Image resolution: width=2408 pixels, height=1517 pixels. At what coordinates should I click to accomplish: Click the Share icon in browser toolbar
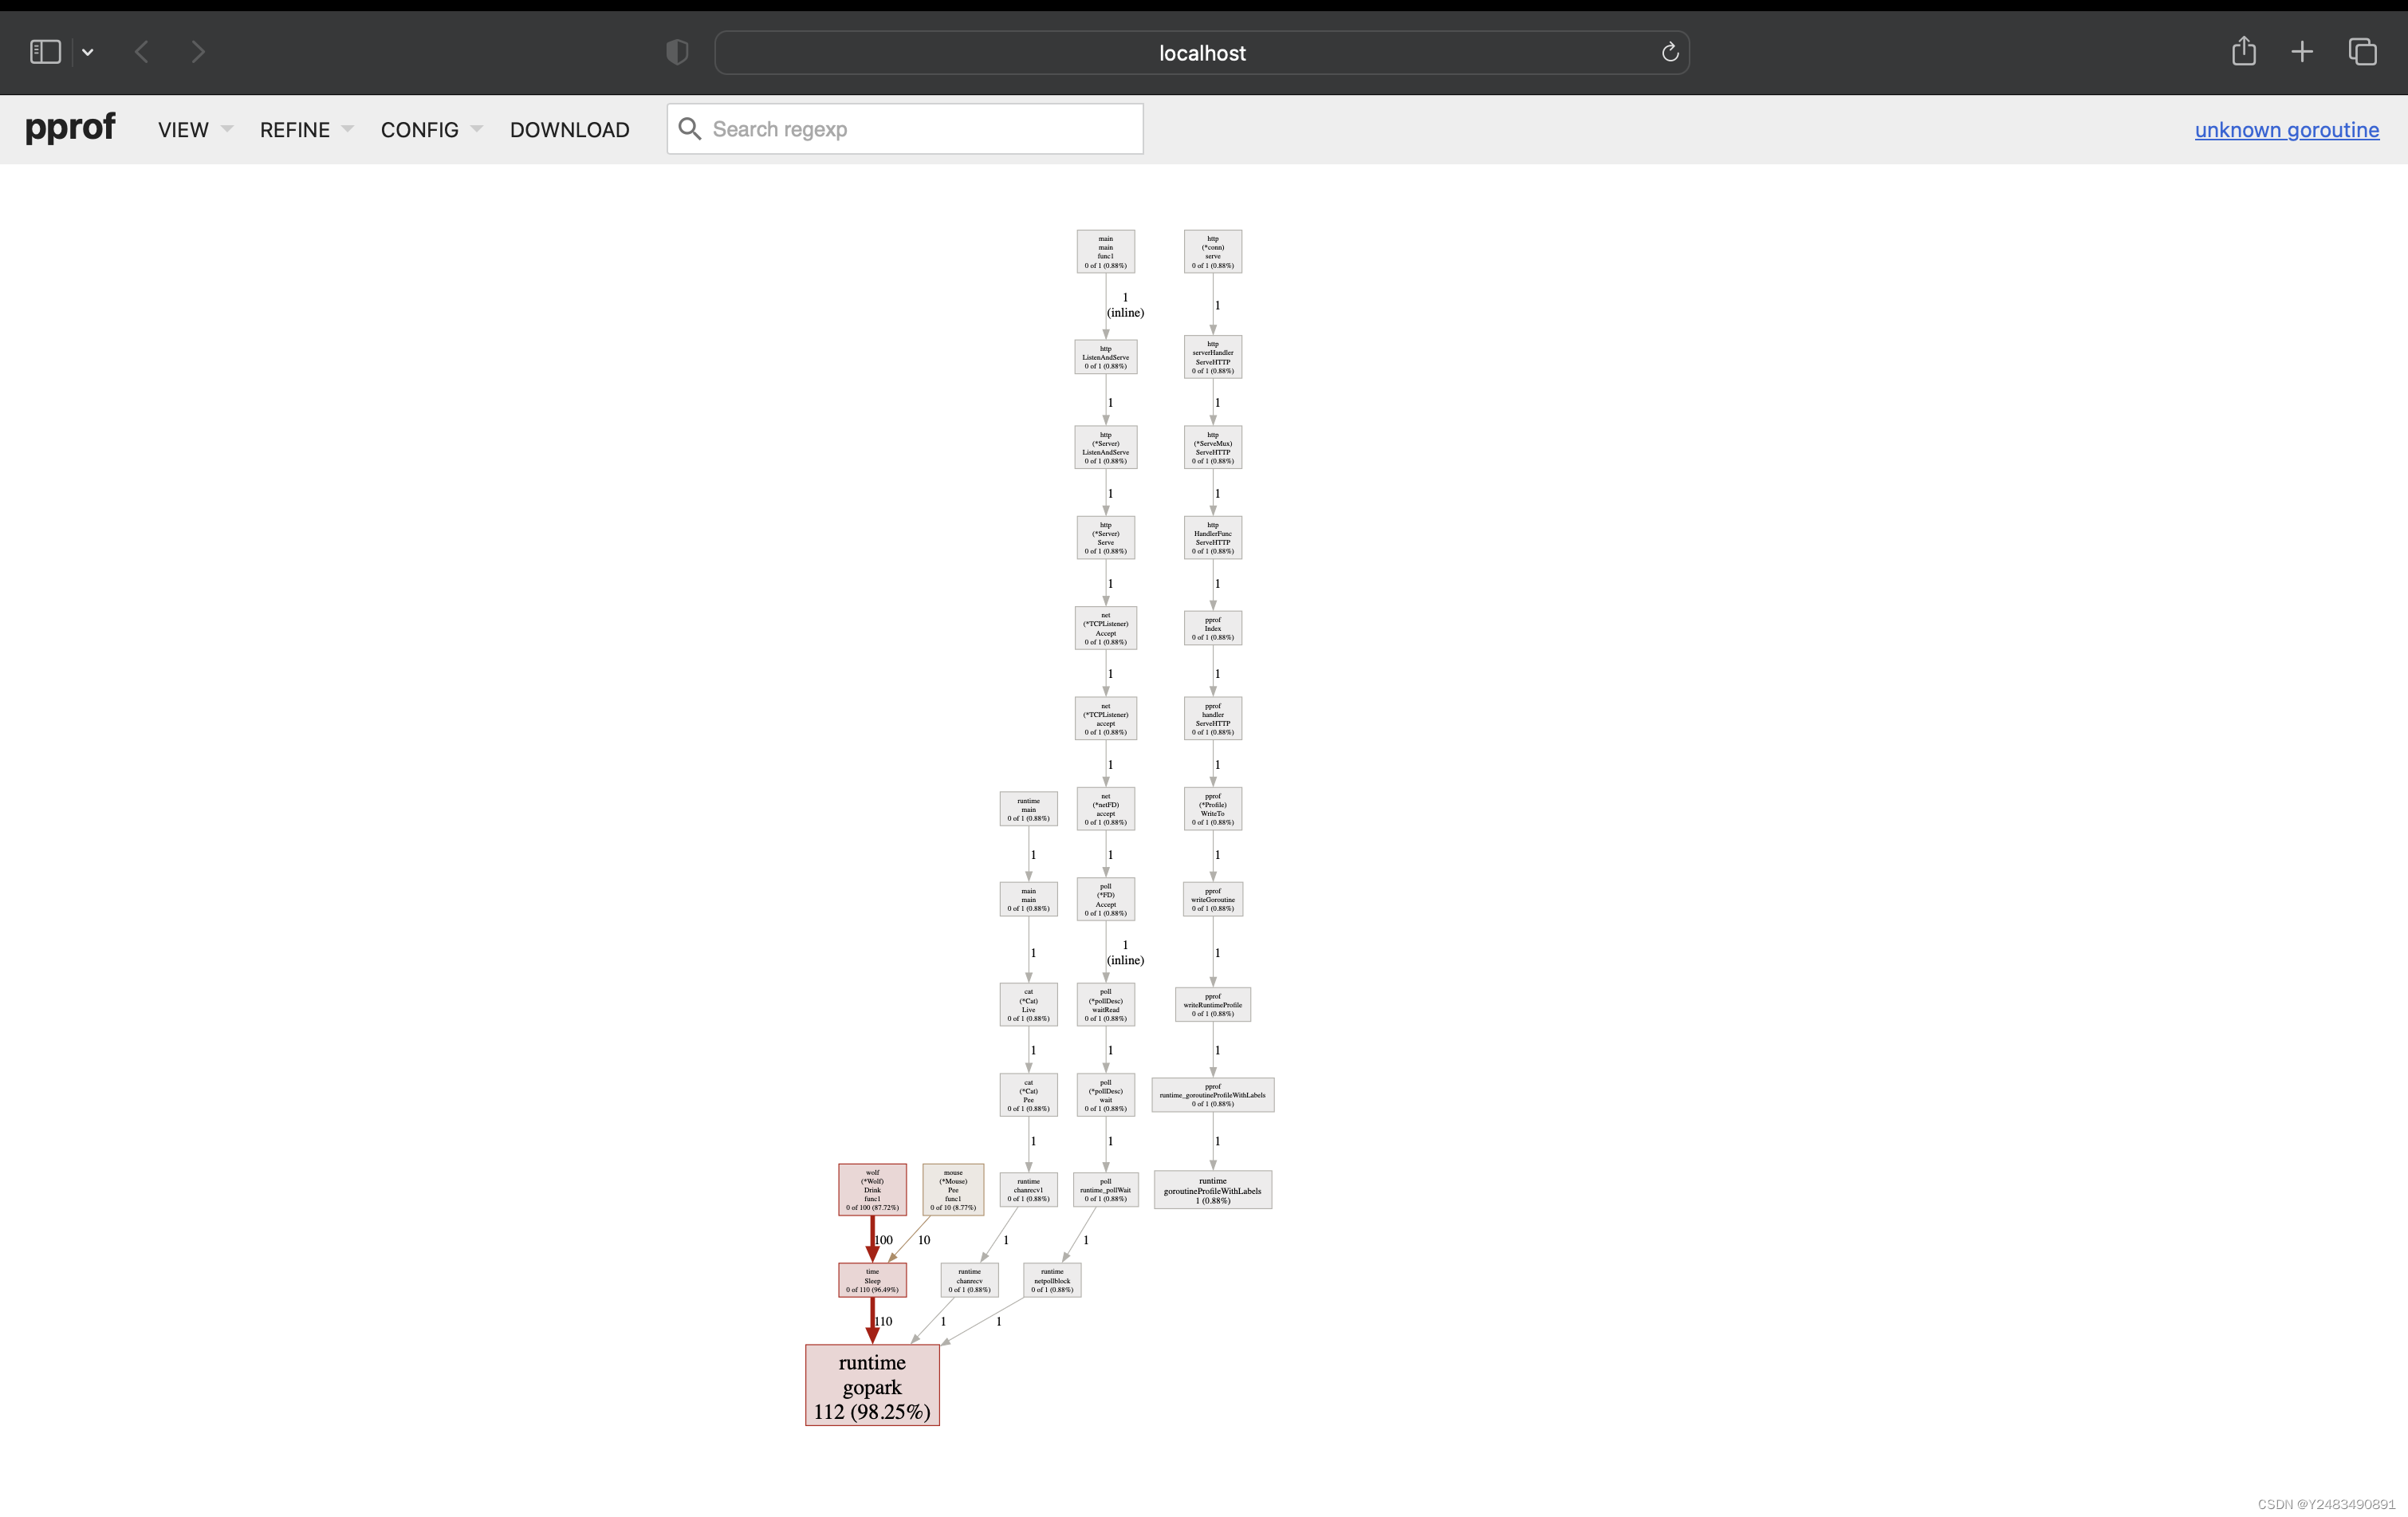point(2243,52)
